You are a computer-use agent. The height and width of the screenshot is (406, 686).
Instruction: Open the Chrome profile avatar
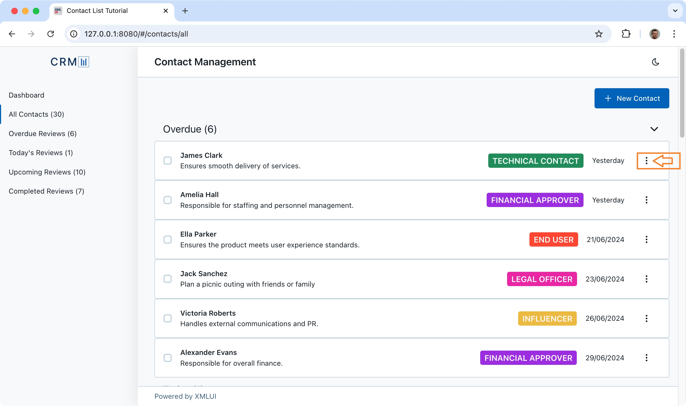point(655,34)
